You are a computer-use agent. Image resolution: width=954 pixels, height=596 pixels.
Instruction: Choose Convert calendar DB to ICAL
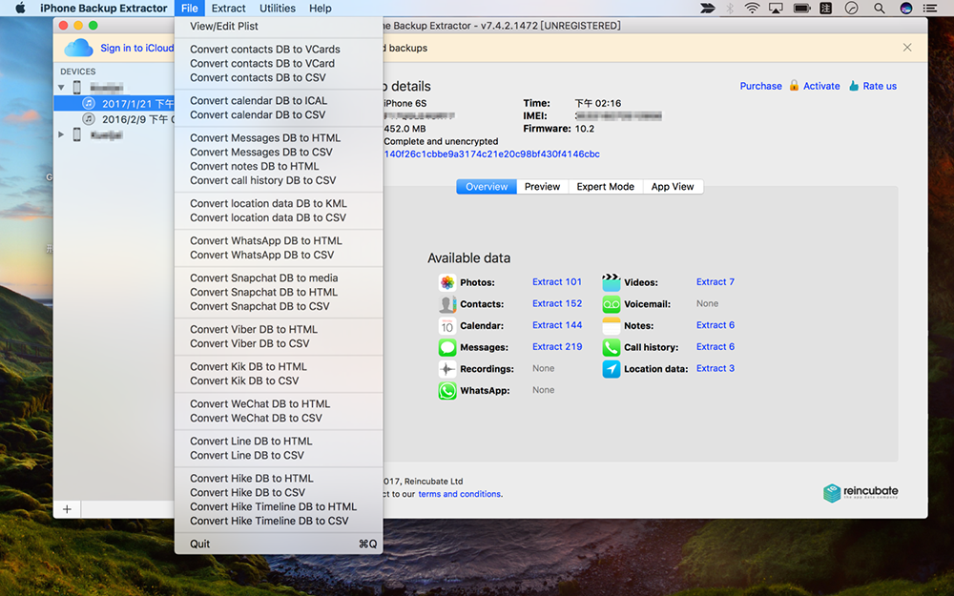(x=279, y=100)
